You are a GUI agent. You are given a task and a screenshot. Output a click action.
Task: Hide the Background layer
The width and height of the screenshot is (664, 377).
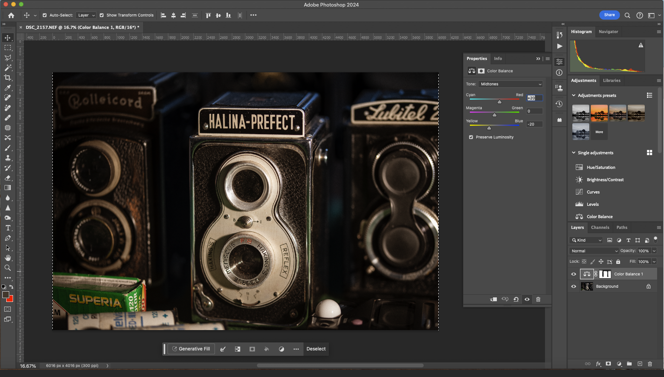pyautogui.click(x=574, y=286)
